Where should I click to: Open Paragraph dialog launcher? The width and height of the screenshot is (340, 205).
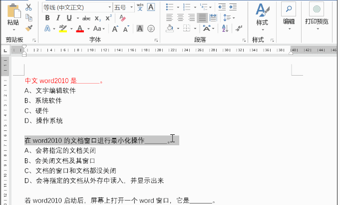(244, 40)
